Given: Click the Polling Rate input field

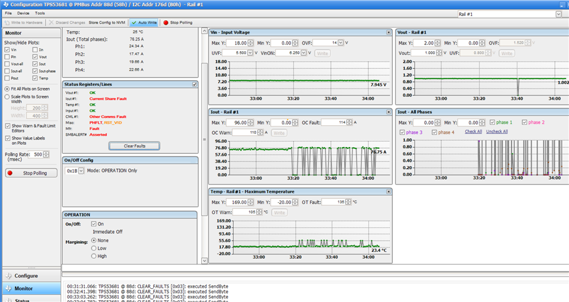Looking at the screenshot, I should click(36, 154).
